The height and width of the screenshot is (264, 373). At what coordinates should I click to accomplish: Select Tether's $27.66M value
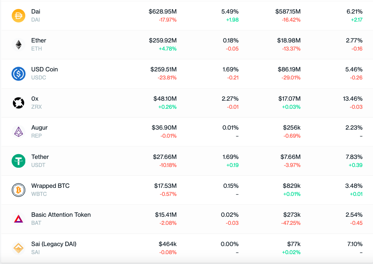tap(165, 157)
